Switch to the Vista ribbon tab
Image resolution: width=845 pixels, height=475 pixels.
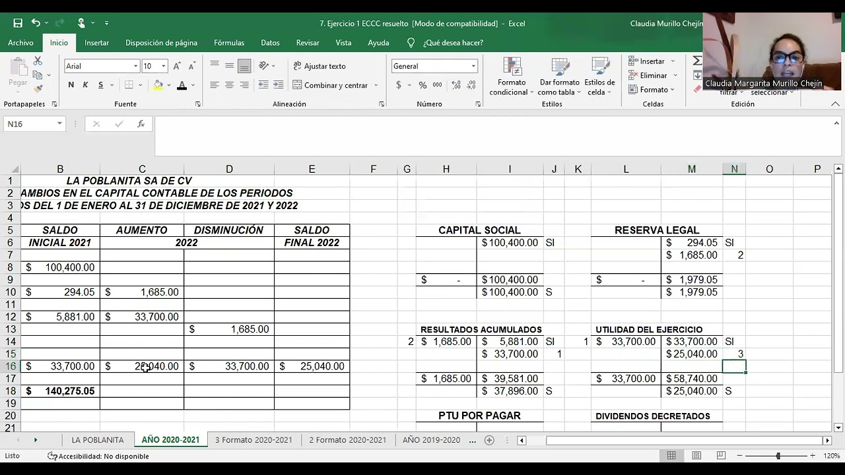(x=343, y=43)
